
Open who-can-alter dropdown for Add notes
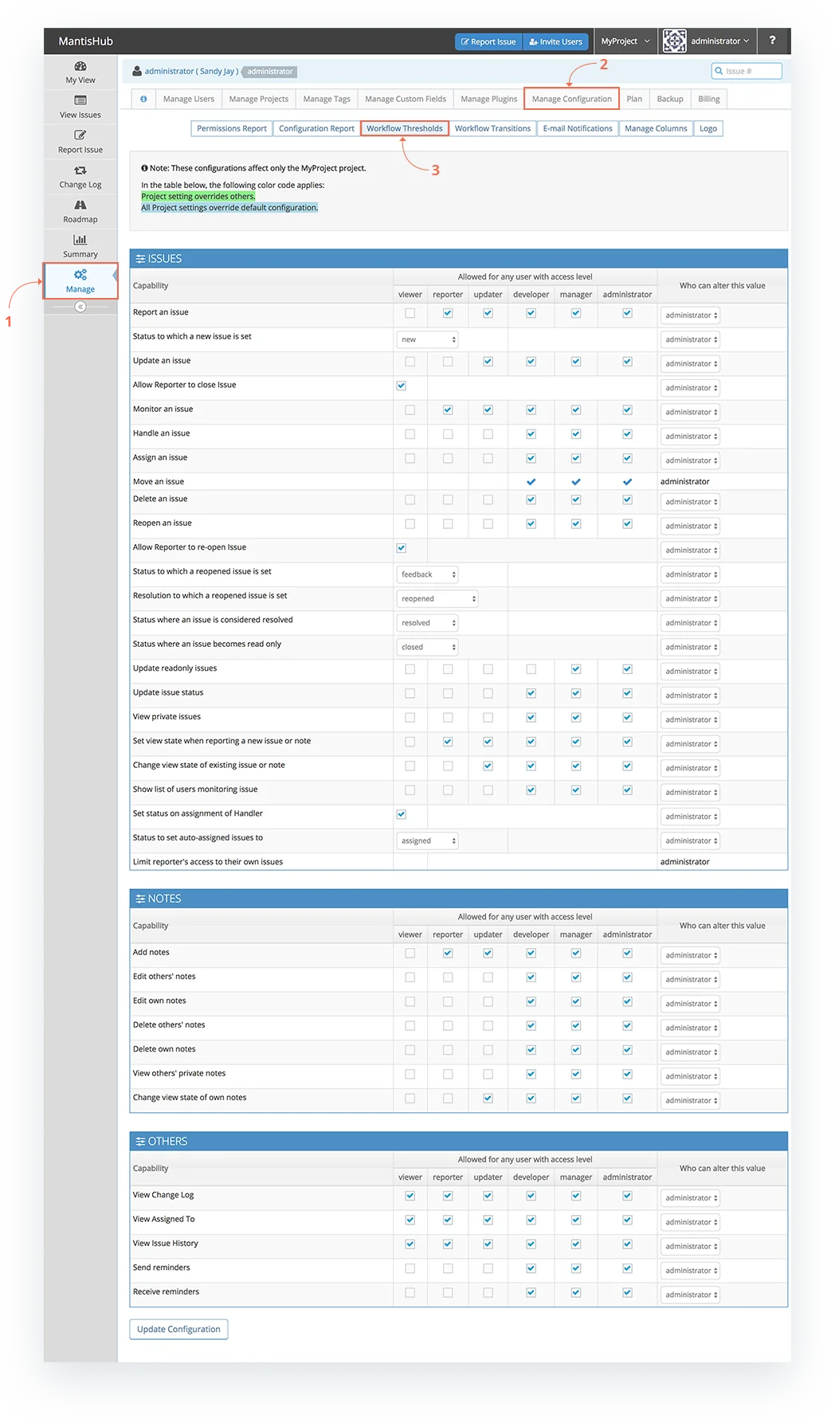click(690, 955)
